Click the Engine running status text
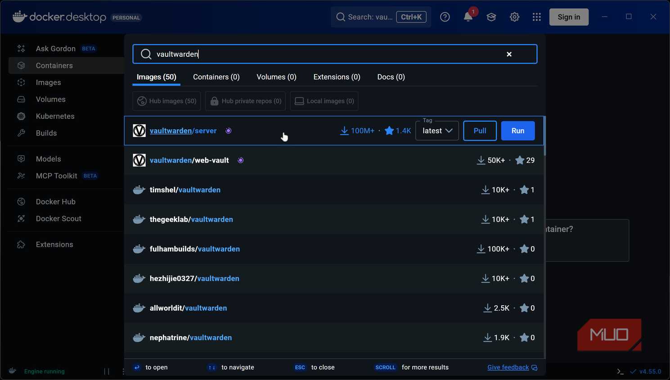This screenshot has height=380, width=670. 45,371
